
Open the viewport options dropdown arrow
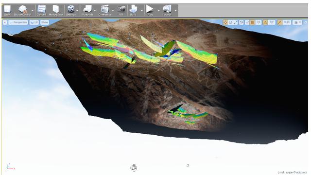click(x=5, y=22)
